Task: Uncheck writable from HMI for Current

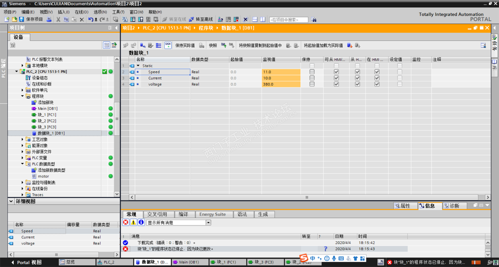Action: (x=358, y=78)
